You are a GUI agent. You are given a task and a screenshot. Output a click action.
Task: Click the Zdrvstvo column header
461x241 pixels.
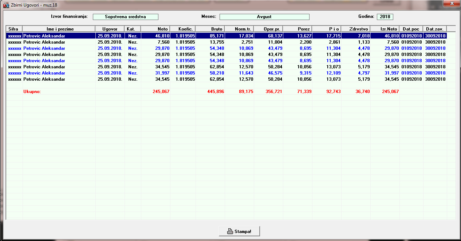click(x=356, y=29)
